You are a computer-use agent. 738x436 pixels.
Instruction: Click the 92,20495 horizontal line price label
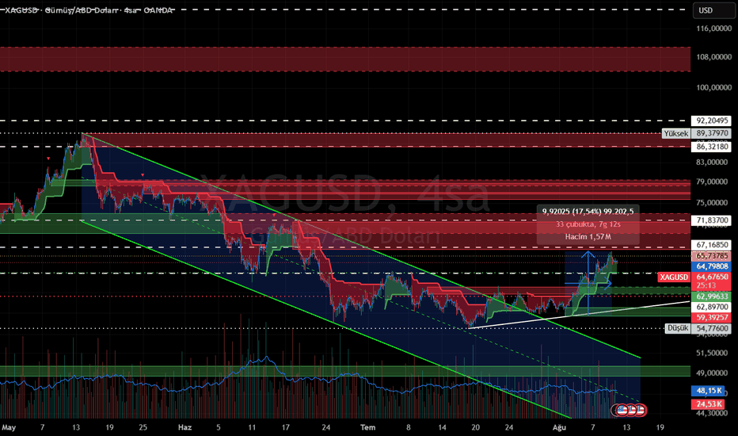713,120
